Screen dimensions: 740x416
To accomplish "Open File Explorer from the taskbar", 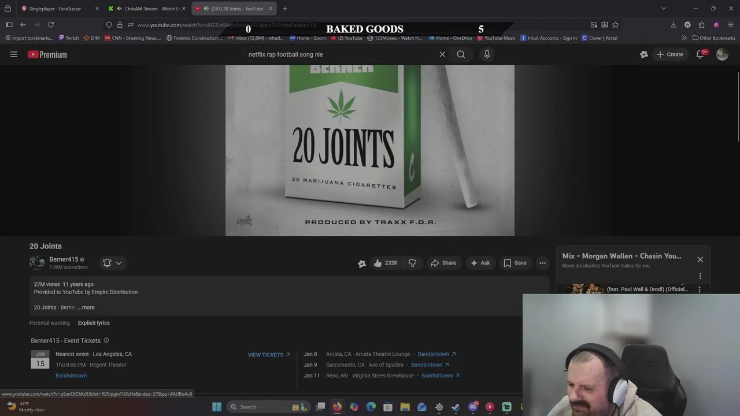I will click(405, 407).
